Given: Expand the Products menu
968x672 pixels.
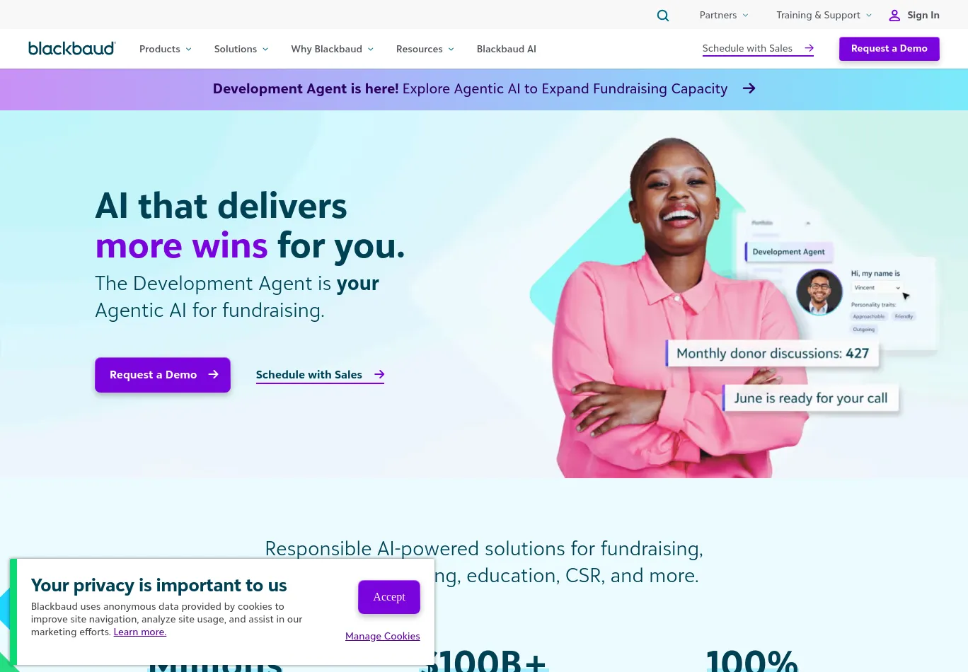Looking at the screenshot, I should click(x=165, y=49).
